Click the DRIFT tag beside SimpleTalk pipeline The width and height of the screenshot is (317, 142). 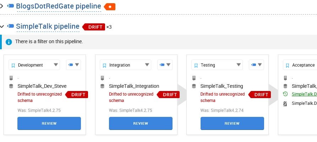coord(94,27)
